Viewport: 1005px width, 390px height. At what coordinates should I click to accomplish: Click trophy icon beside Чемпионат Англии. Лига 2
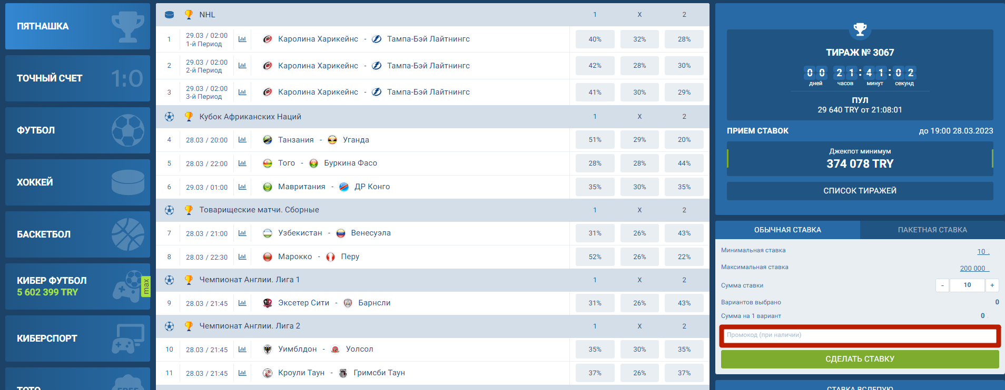189,326
